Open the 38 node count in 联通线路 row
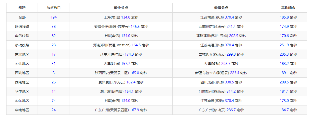Viewport: 320px width, 119px height. coord(53,27)
